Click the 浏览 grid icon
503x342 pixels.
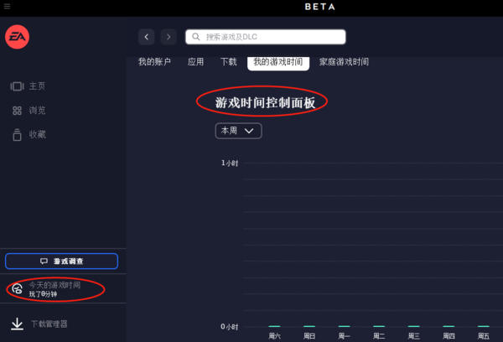(x=17, y=111)
